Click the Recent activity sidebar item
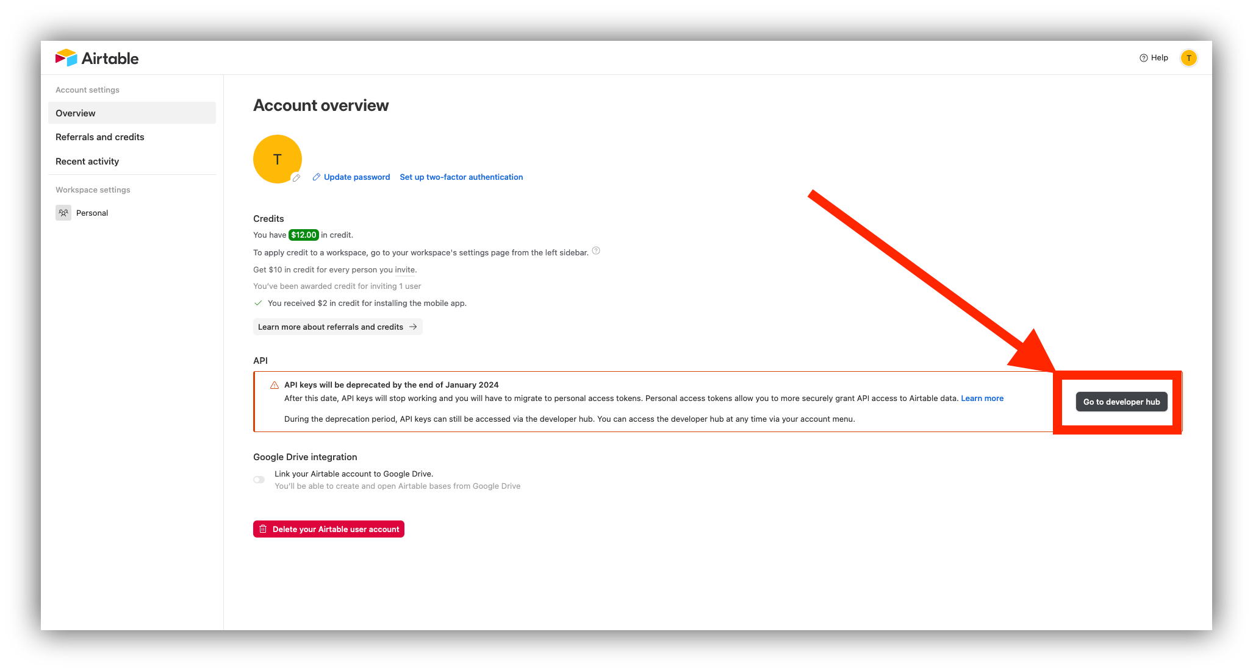The width and height of the screenshot is (1253, 671). click(x=86, y=161)
